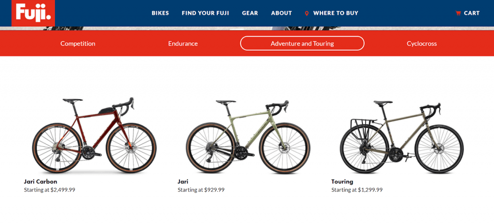Click the red location pin icon
Image resolution: width=494 pixels, height=223 pixels.
(x=306, y=13)
